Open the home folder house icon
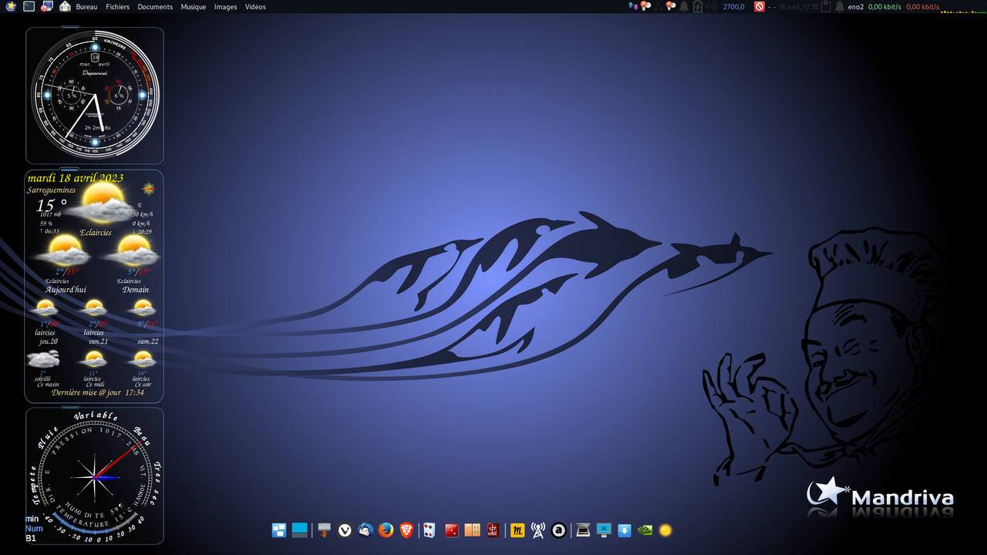This screenshot has height=555, width=987. [x=65, y=6]
